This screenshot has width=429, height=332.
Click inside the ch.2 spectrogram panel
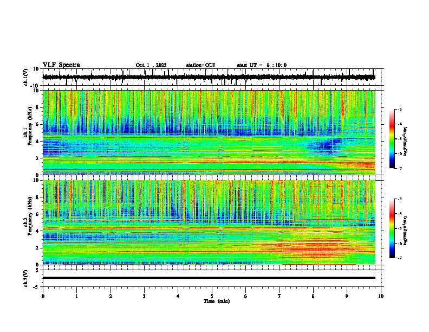(x=209, y=222)
